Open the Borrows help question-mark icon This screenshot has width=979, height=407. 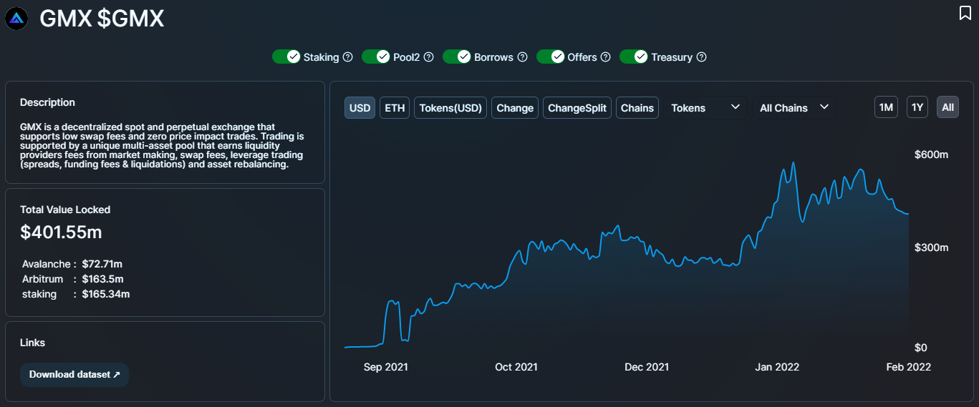tap(523, 57)
